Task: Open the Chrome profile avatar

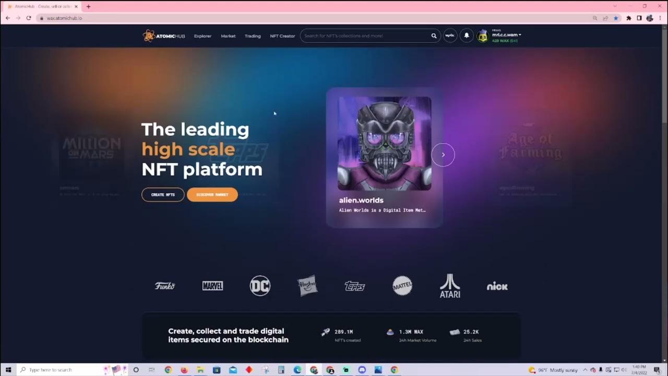Action: pos(650,18)
